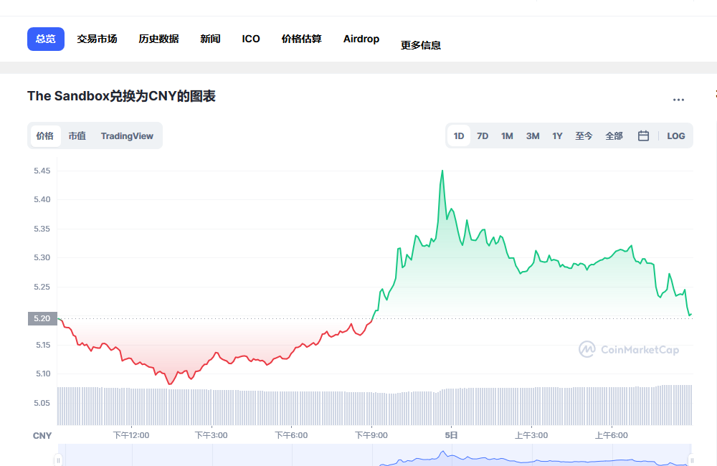Click the 5.45 price axis label
717x466 pixels.
tap(42, 171)
